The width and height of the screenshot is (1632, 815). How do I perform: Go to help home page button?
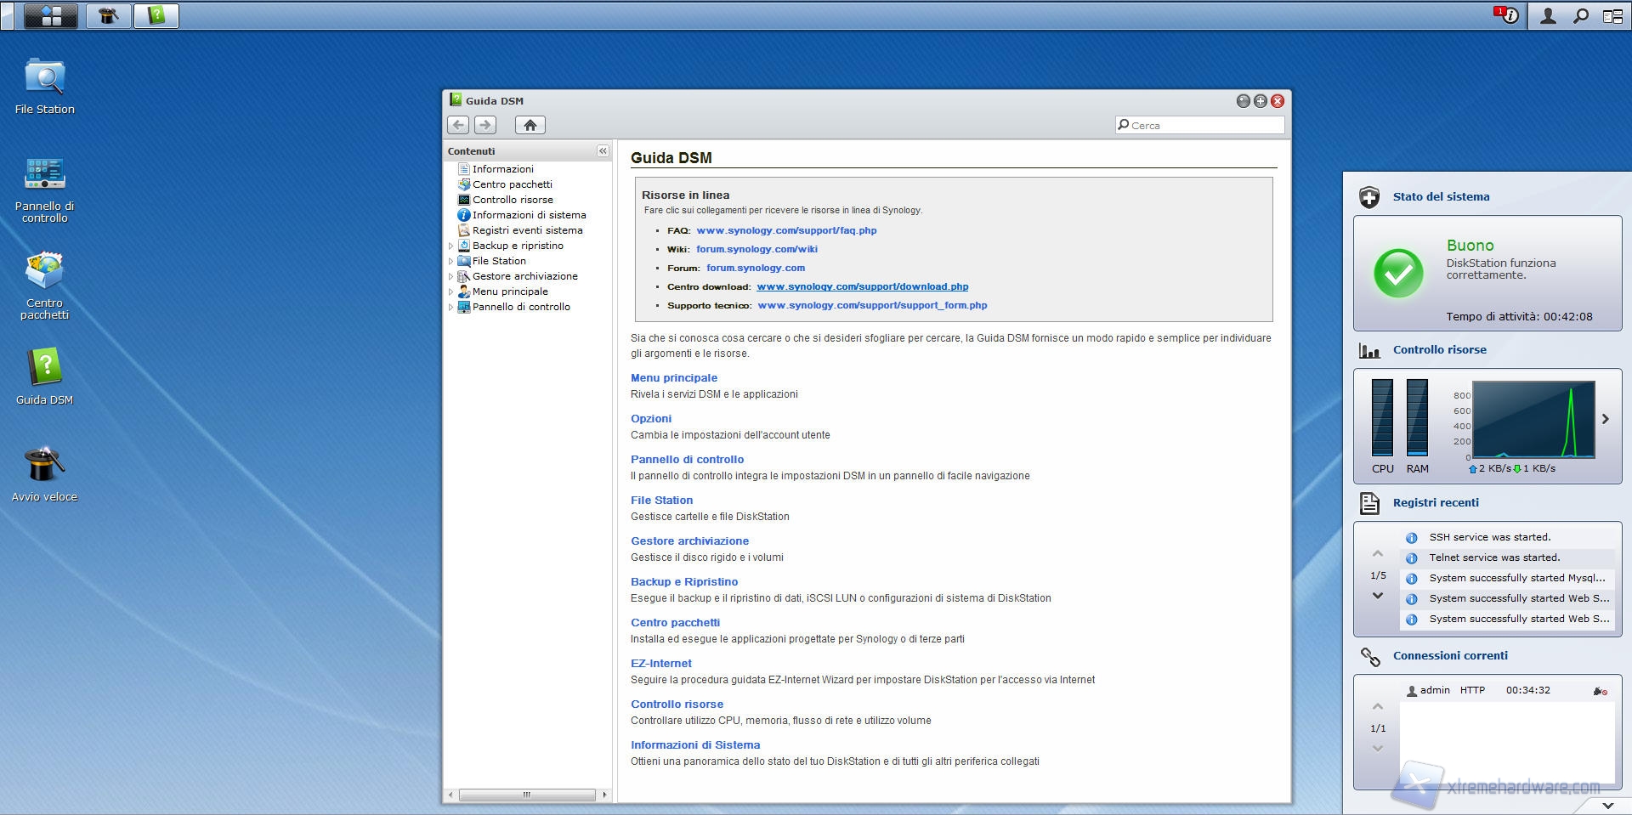tap(530, 125)
